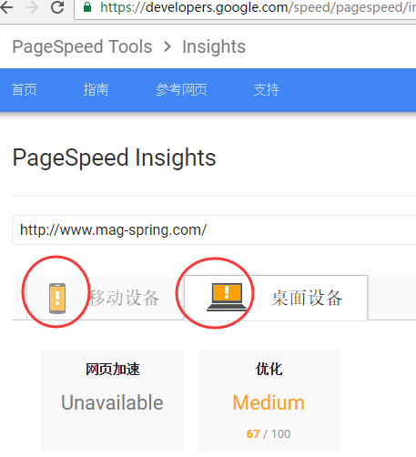Click the green secure padlock icon

87,7
